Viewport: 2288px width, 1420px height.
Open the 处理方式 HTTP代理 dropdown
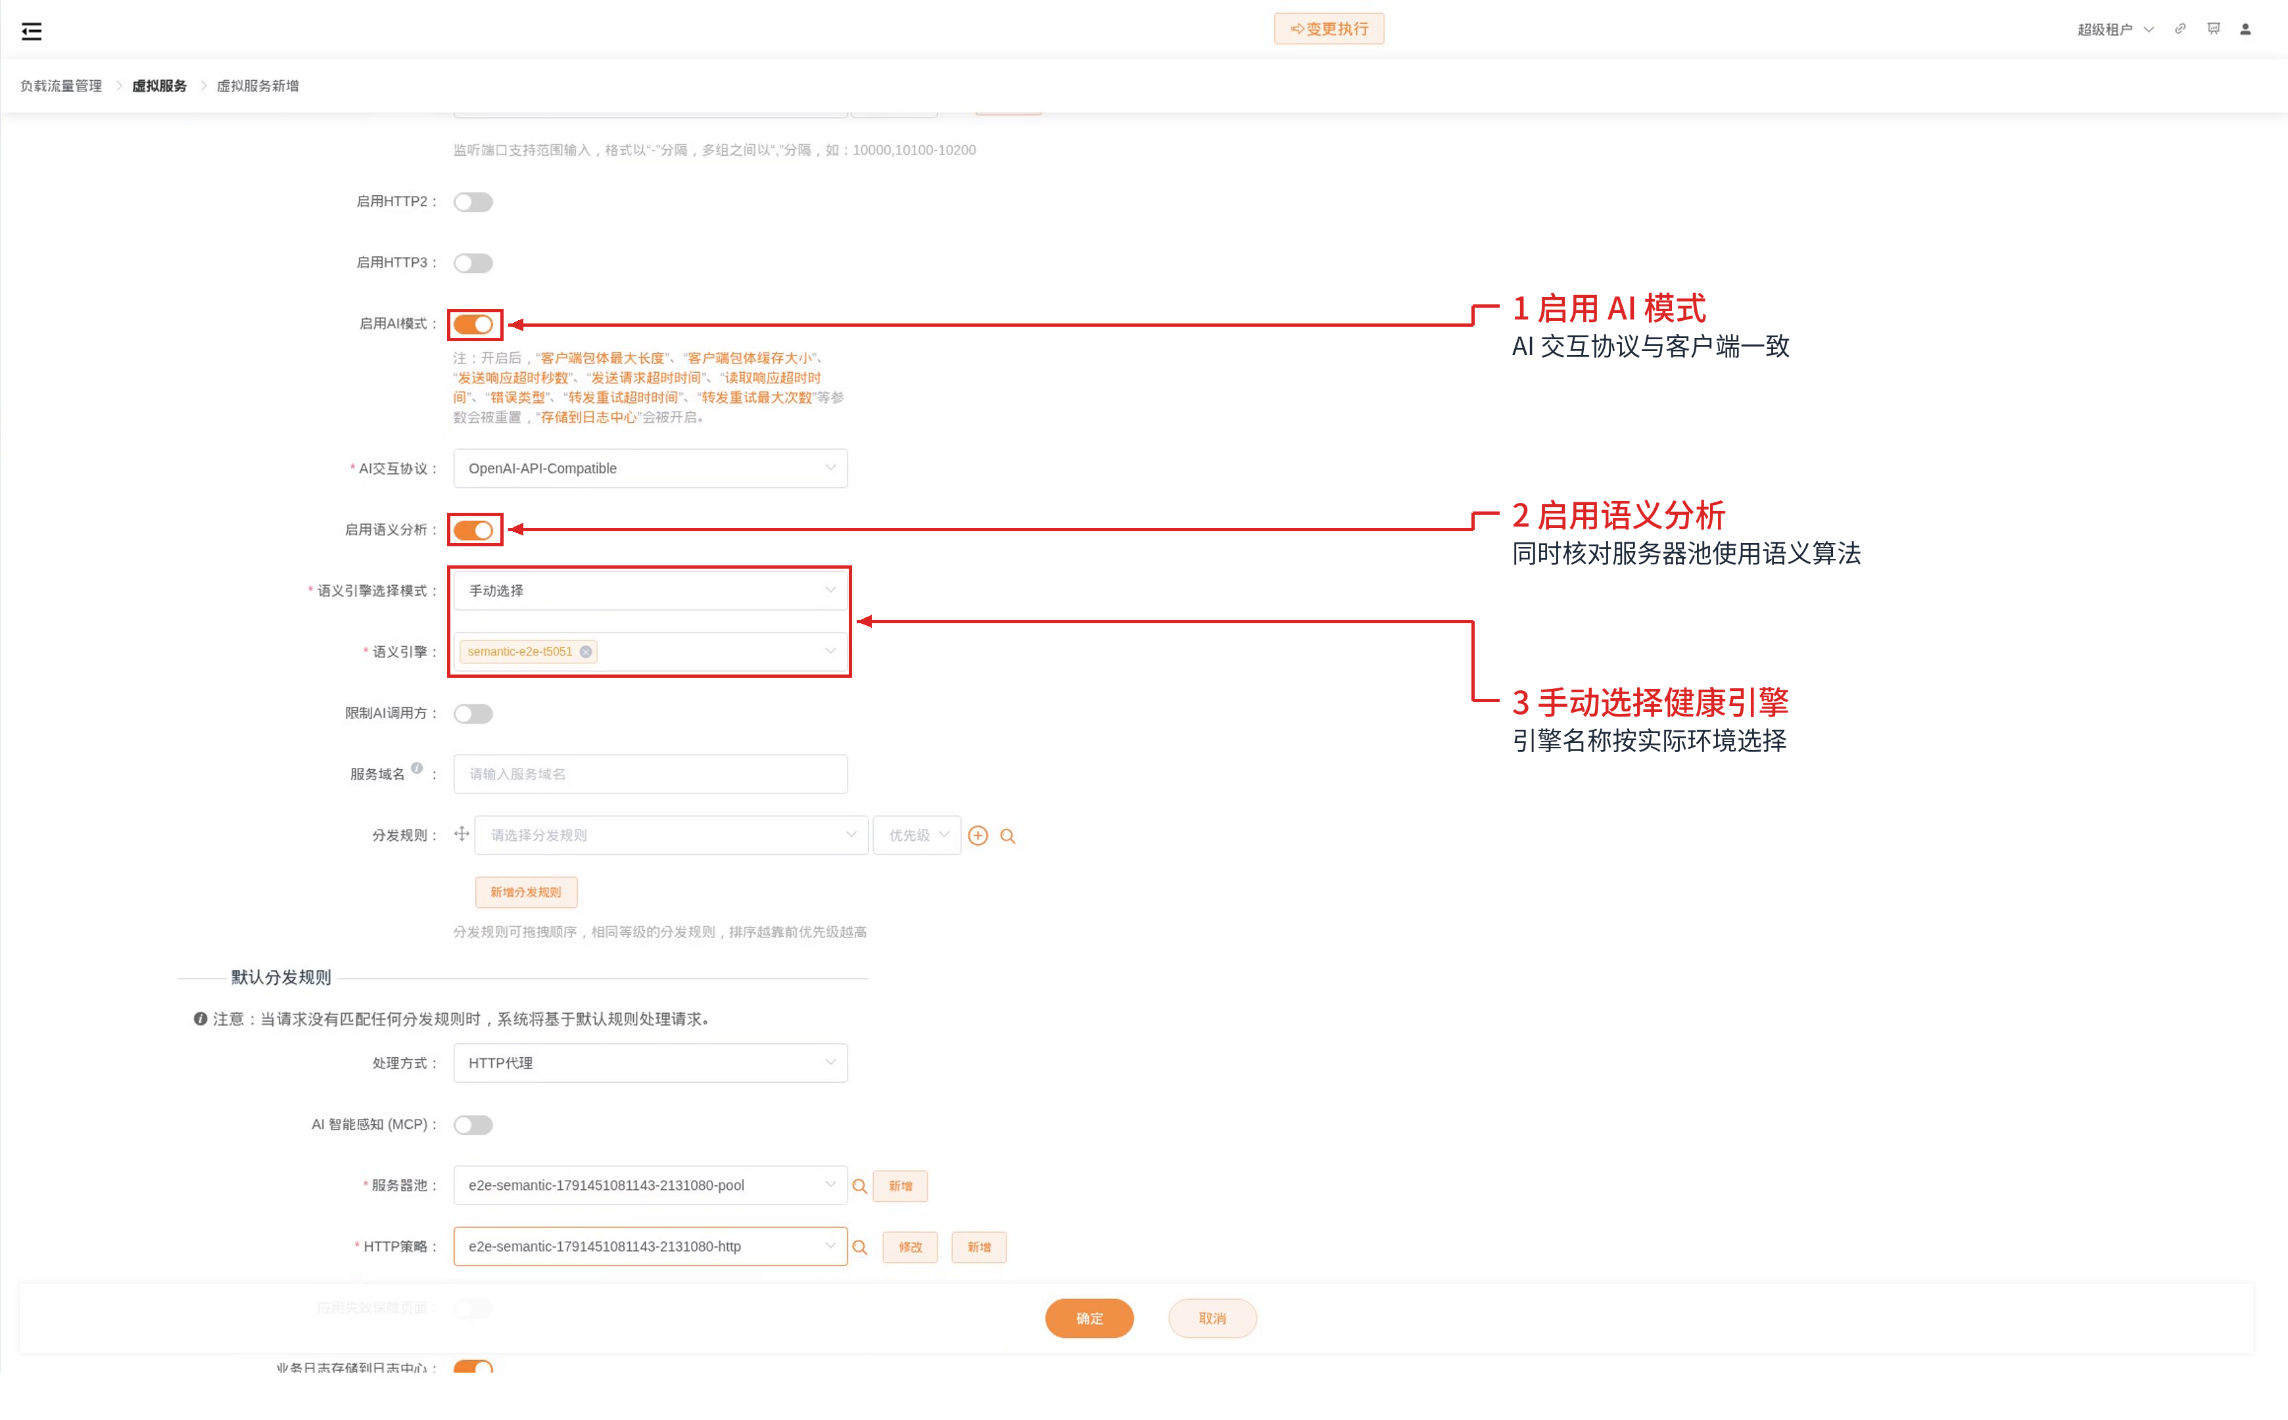(650, 1063)
